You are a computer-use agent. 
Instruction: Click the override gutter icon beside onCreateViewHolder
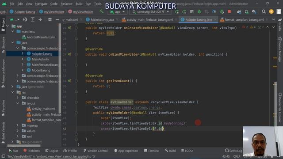tap(70, 28)
